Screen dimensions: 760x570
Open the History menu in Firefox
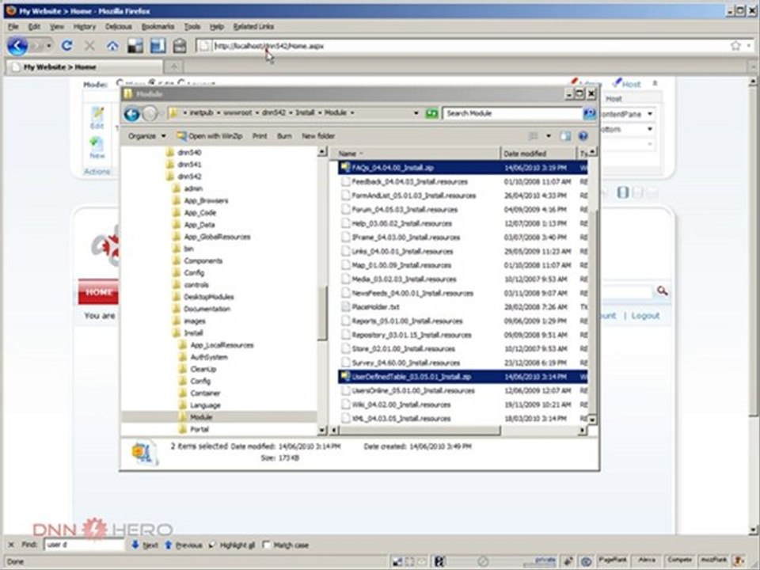tap(85, 27)
